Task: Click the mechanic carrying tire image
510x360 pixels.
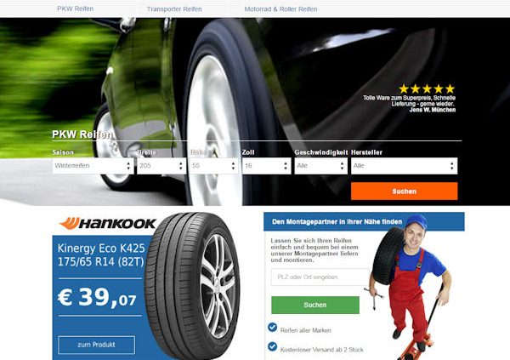Action: tap(411, 287)
